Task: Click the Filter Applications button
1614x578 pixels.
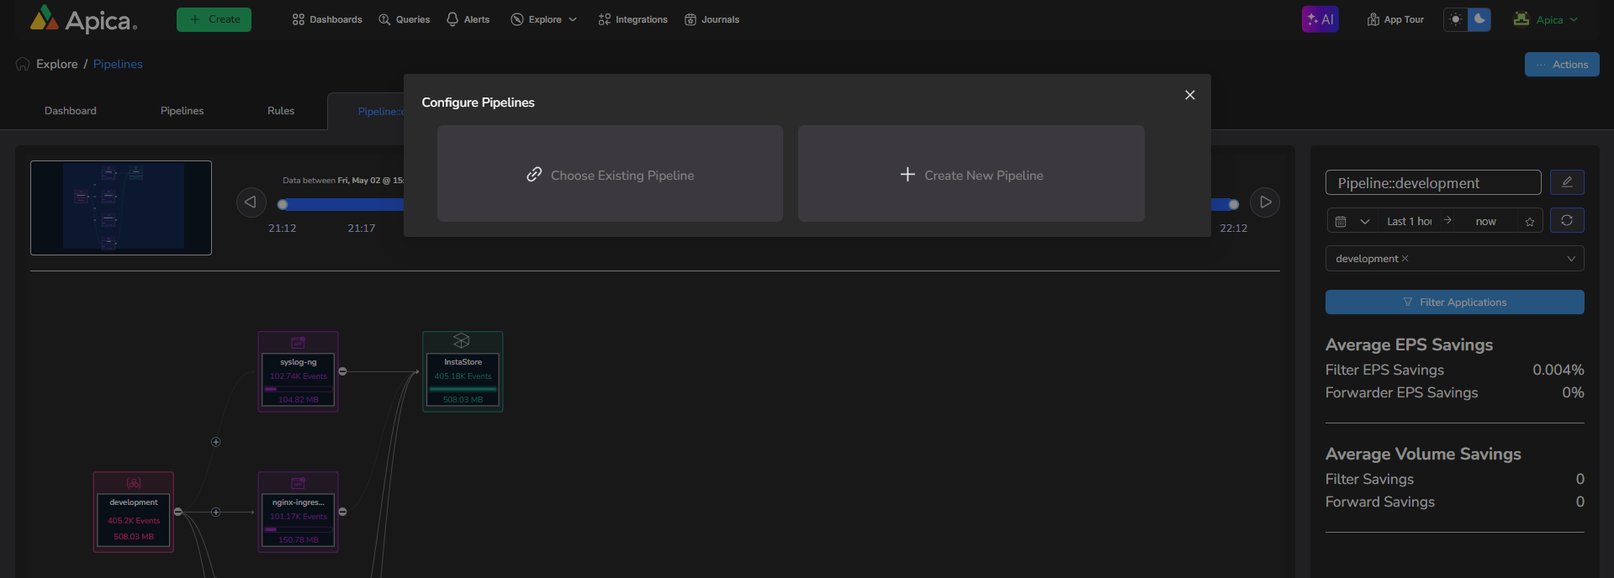Action: pos(1454,302)
